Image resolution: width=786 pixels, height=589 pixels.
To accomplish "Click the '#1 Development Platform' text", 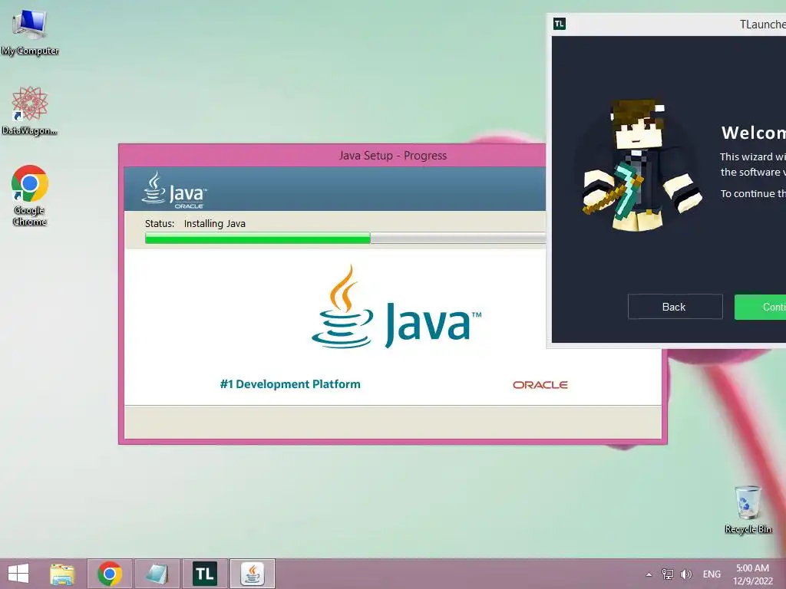I will (x=290, y=384).
